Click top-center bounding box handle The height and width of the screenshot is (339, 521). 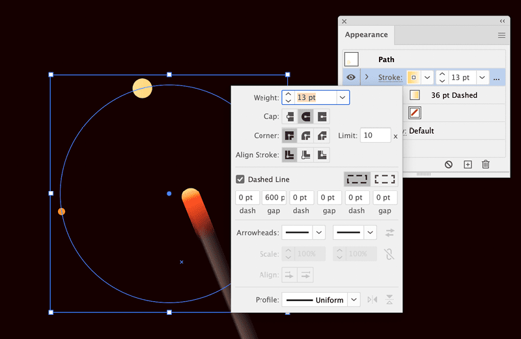(169, 74)
